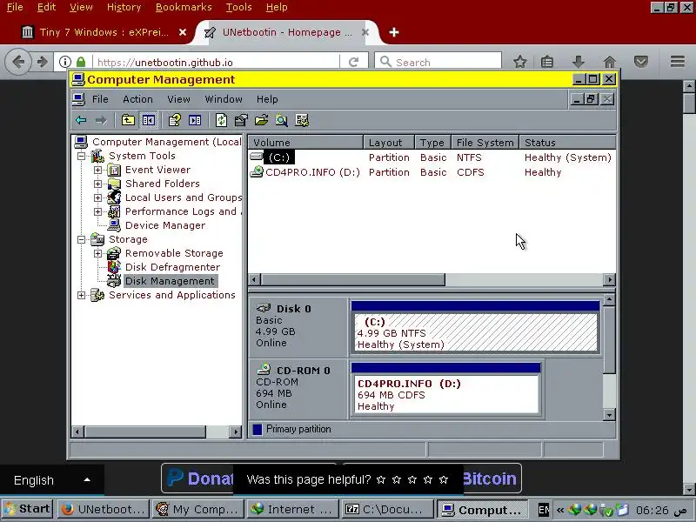
Task: Click the Open folder toolbar icon
Action: click(262, 120)
